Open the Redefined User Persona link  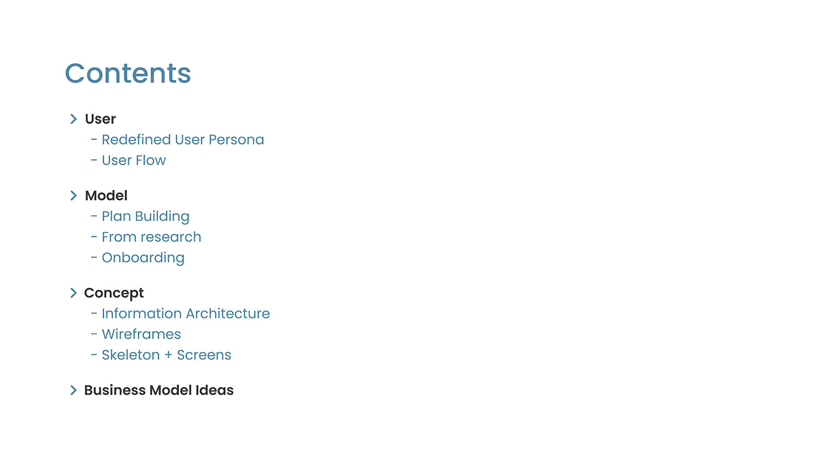pos(182,140)
